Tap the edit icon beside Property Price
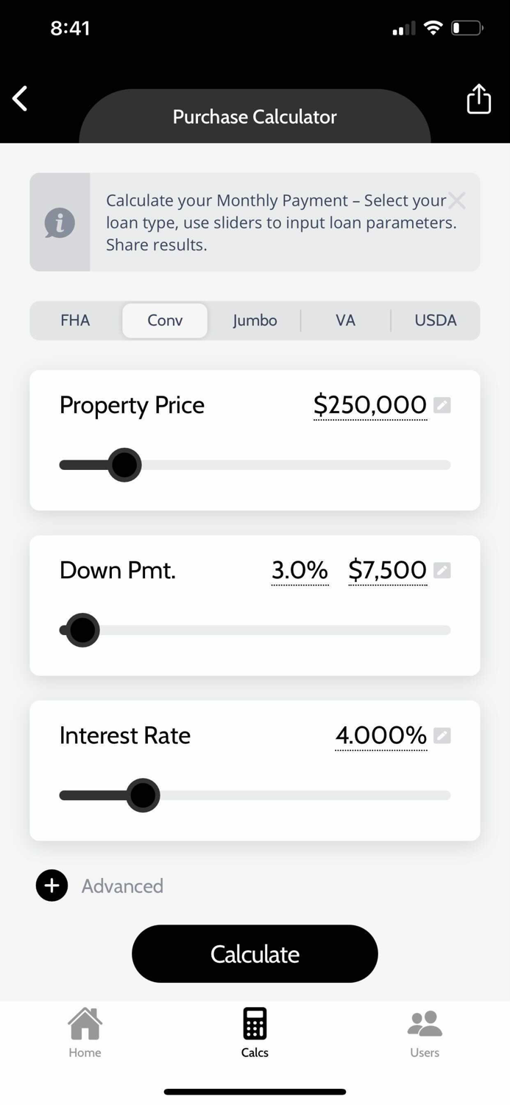The image size is (510, 1105). 442,404
